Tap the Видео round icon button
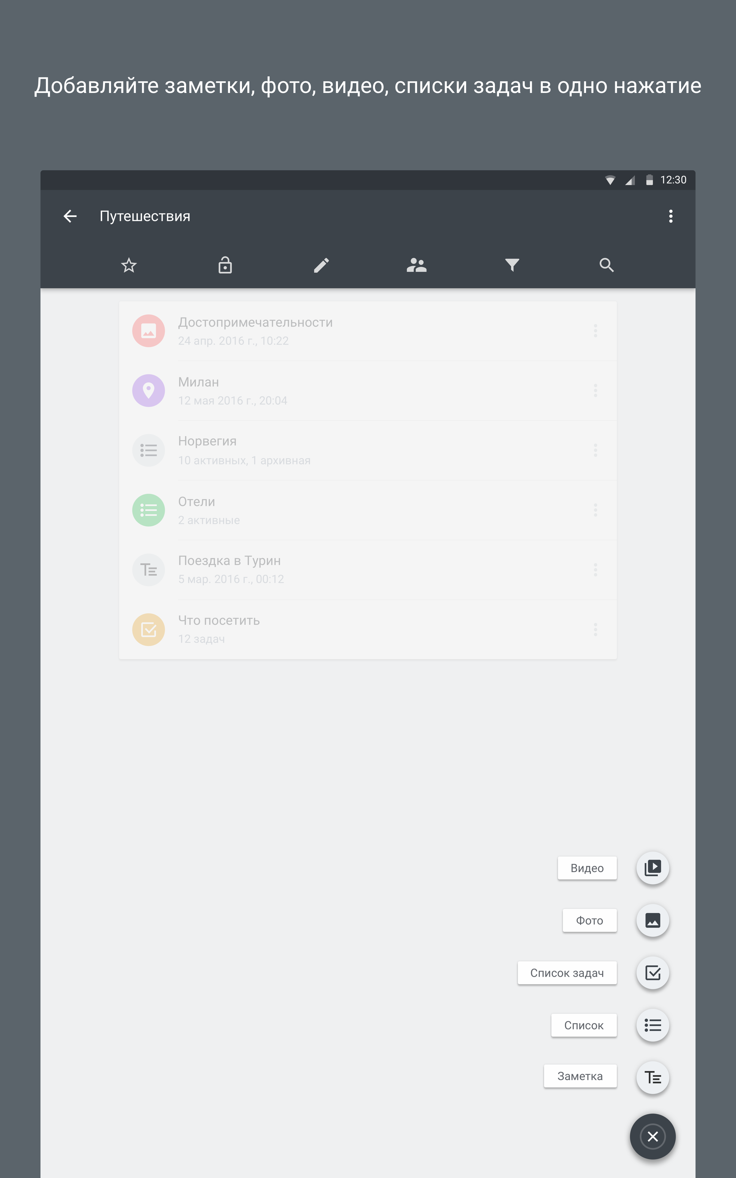736x1178 pixels. pyautogui.click(x=653, y=868)
